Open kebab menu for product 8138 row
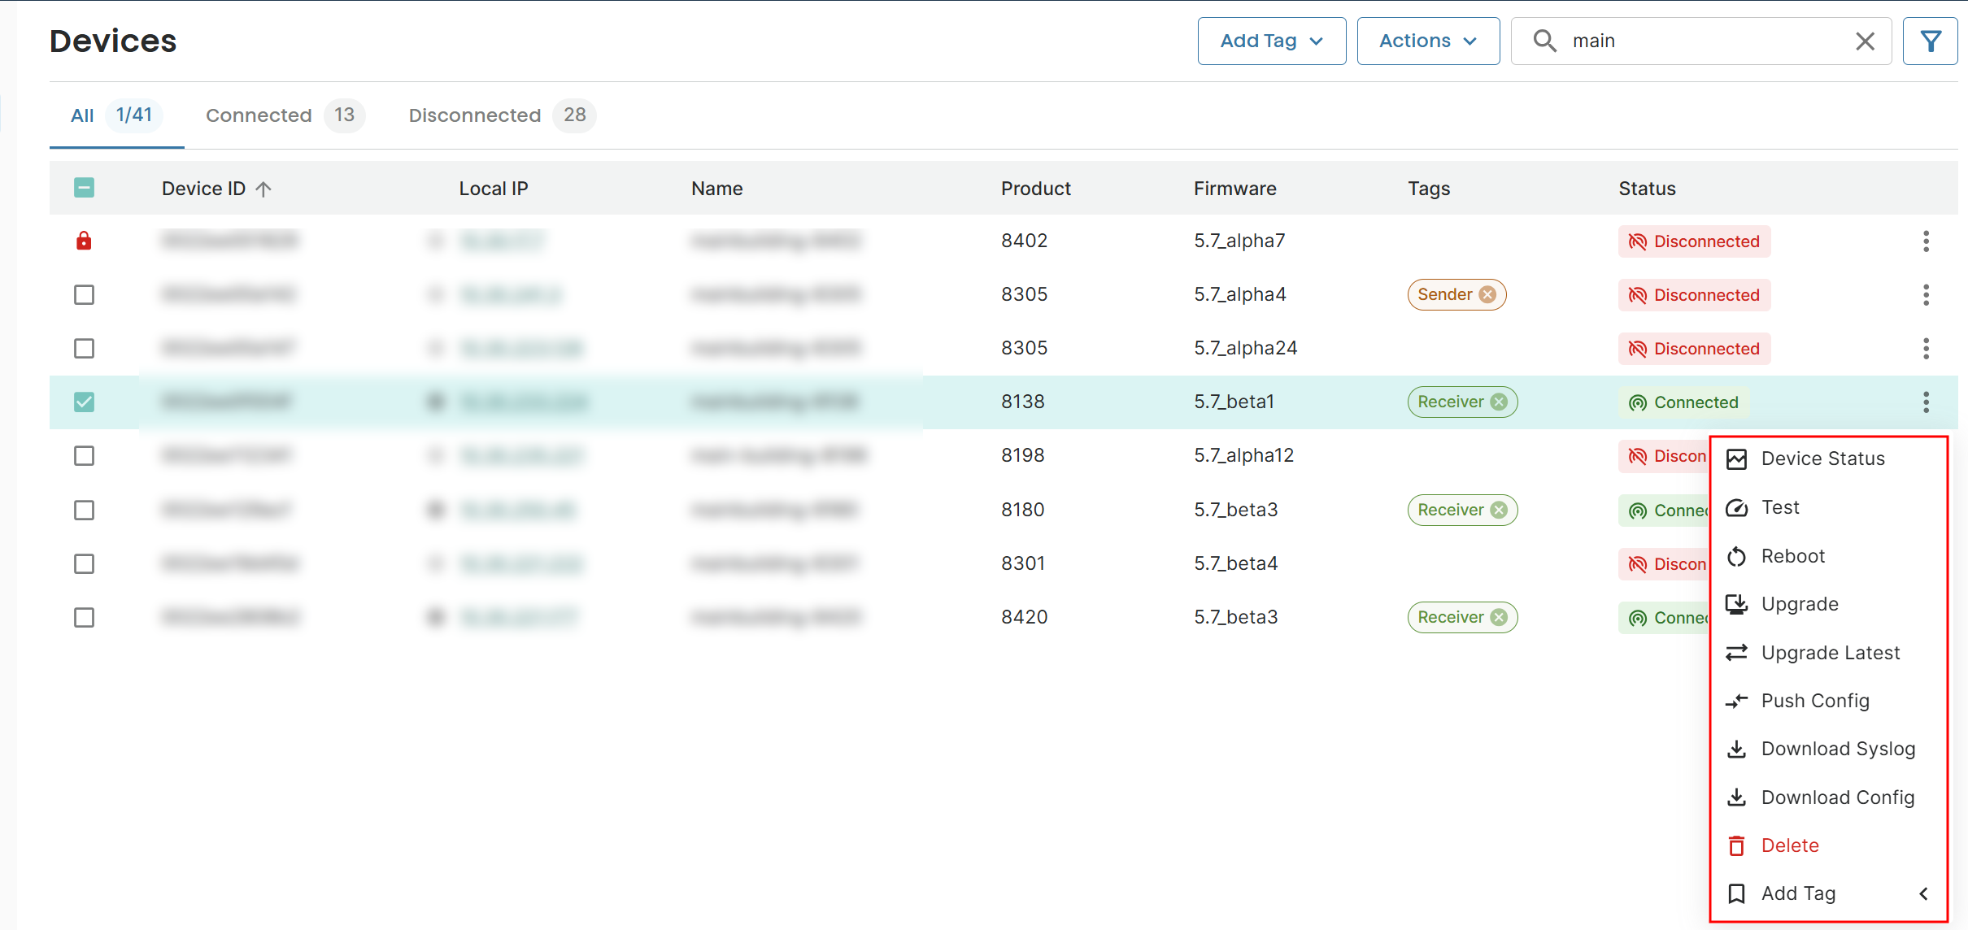1968x930 pixels. pos(1926,402)
